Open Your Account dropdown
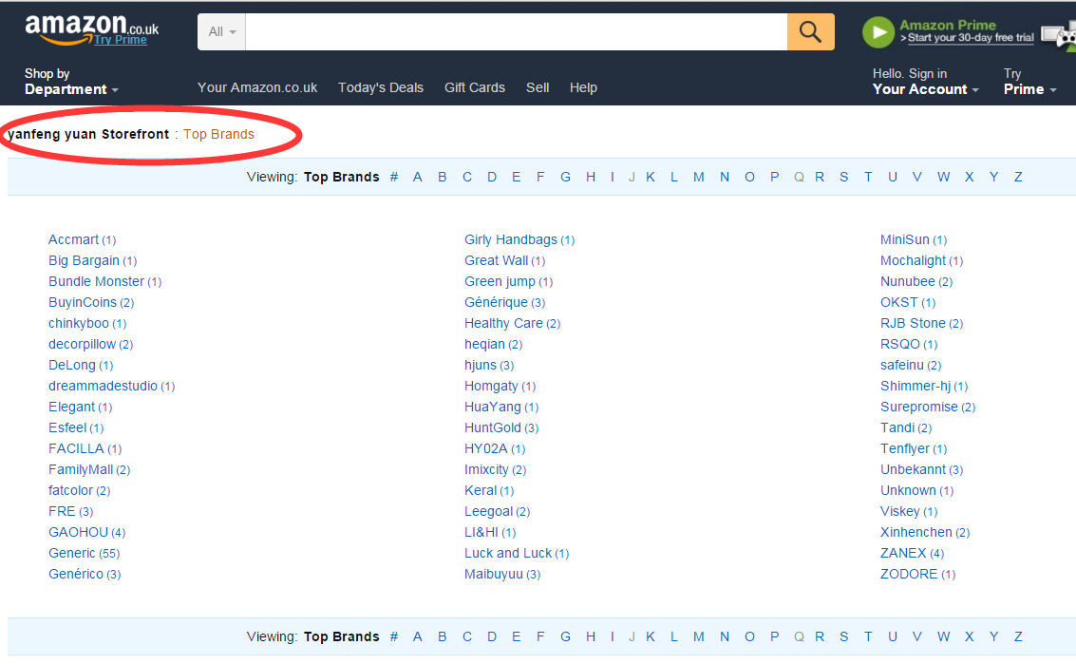The height and width of the screenshot is (664, 1076). [x=925, y=82]
